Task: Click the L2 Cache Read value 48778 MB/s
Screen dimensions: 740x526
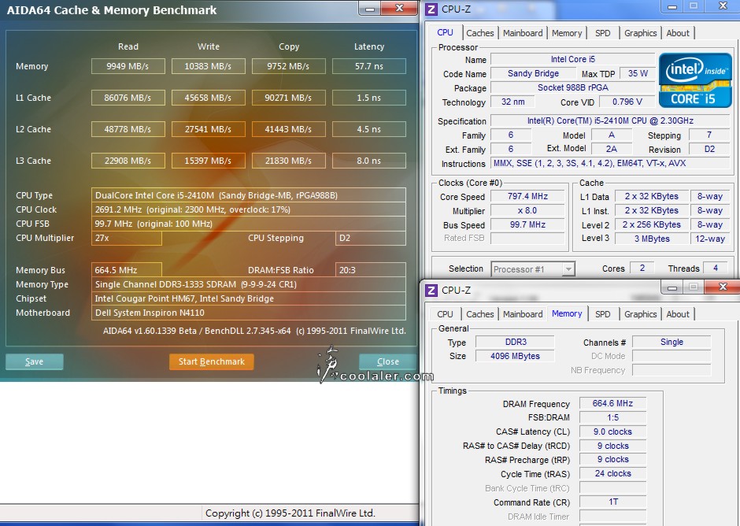Action: 128,129
